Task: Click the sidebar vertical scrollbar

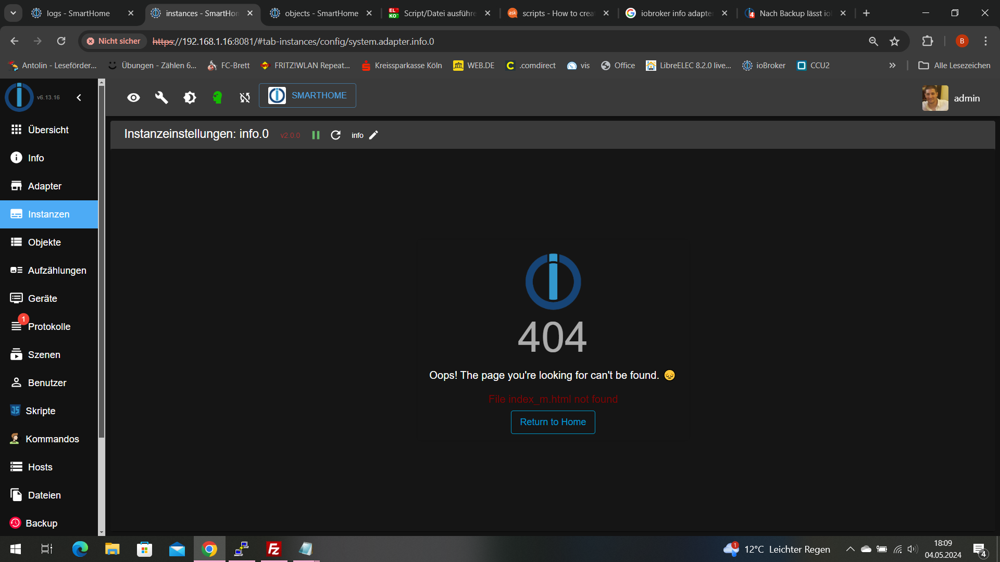Action: click(x=102, y=260)
